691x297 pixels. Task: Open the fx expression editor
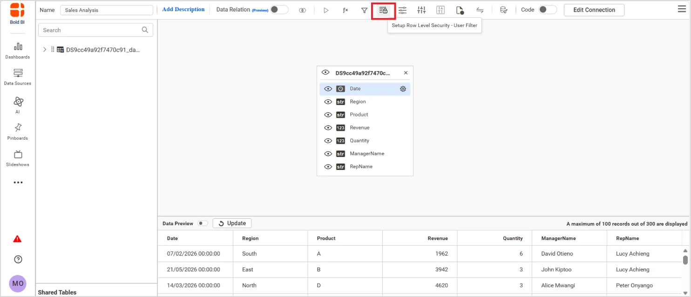(345, 10)
